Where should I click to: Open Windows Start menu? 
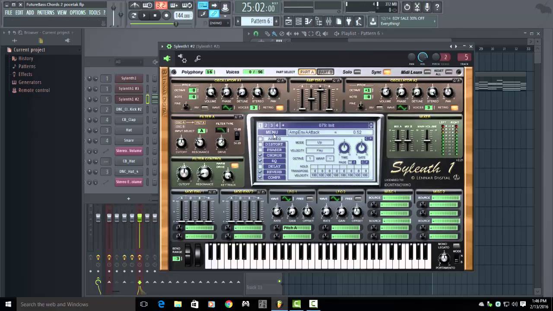pyautogui.click(x=8, y=304)
